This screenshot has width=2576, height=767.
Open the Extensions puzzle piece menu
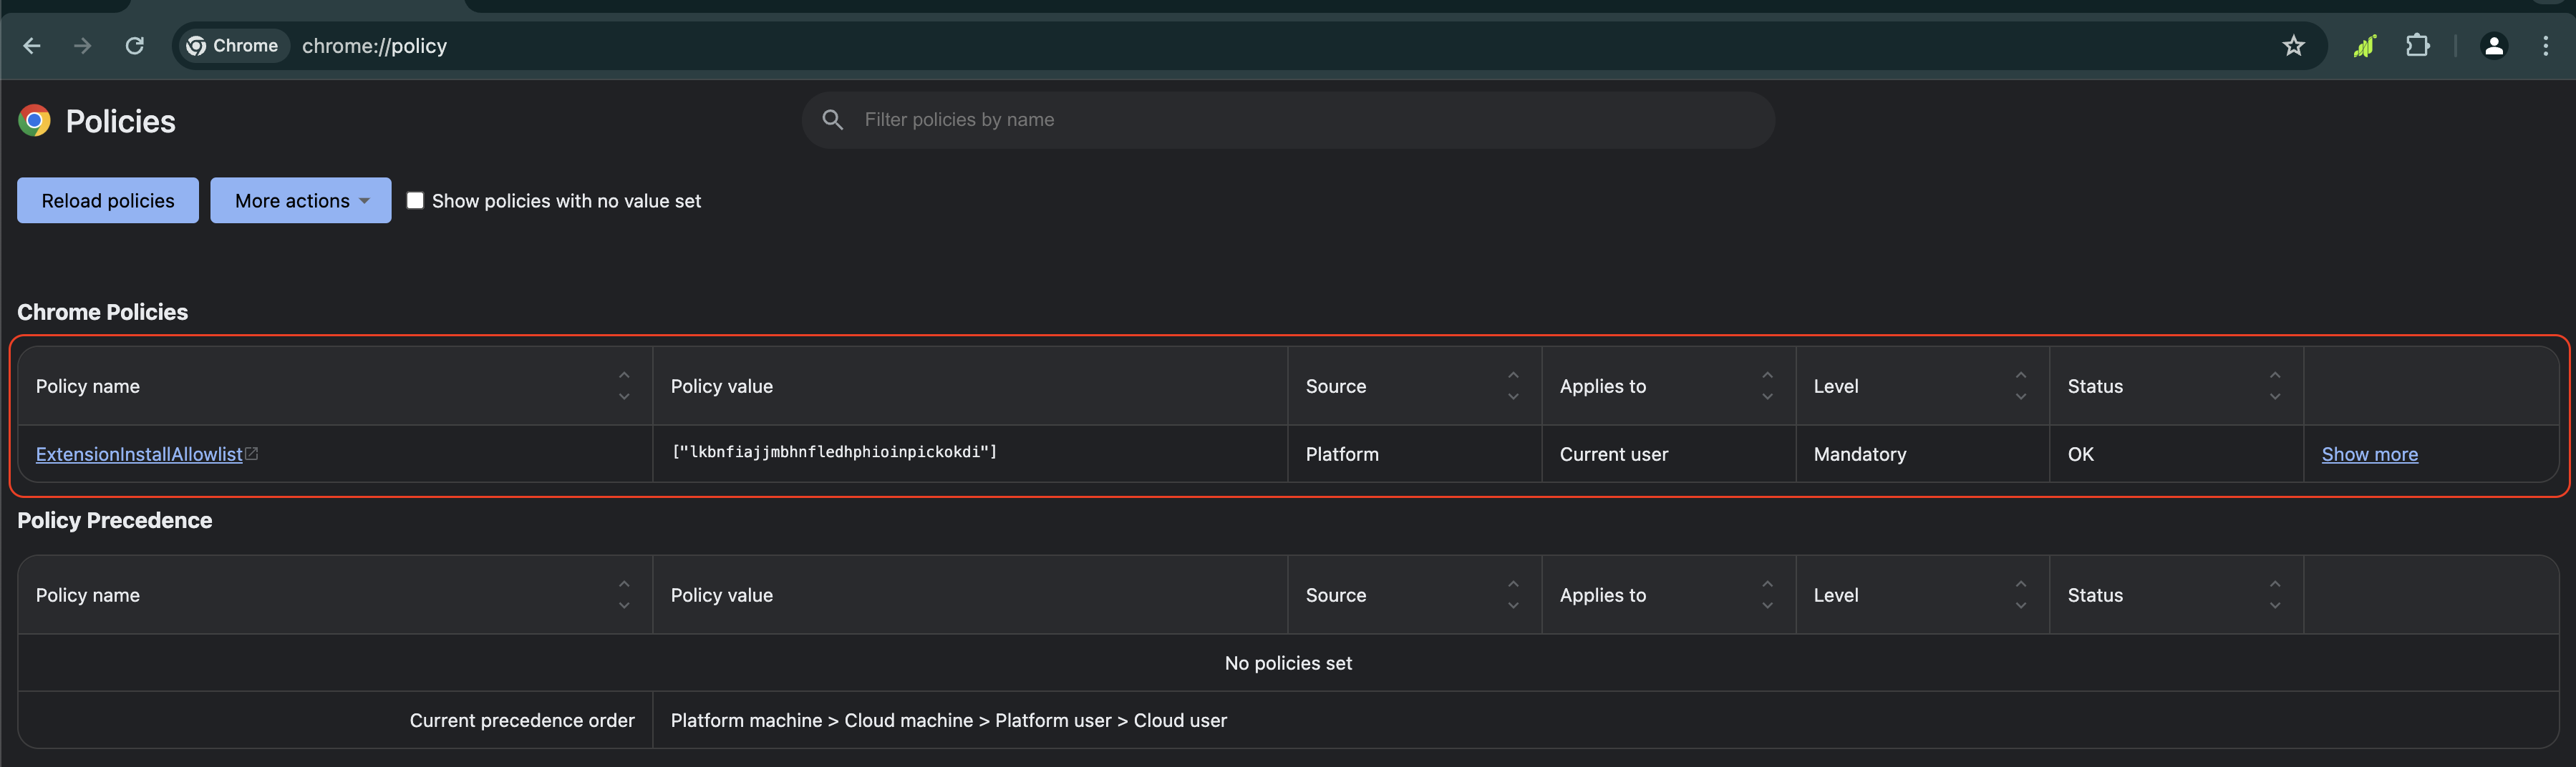2417,46
